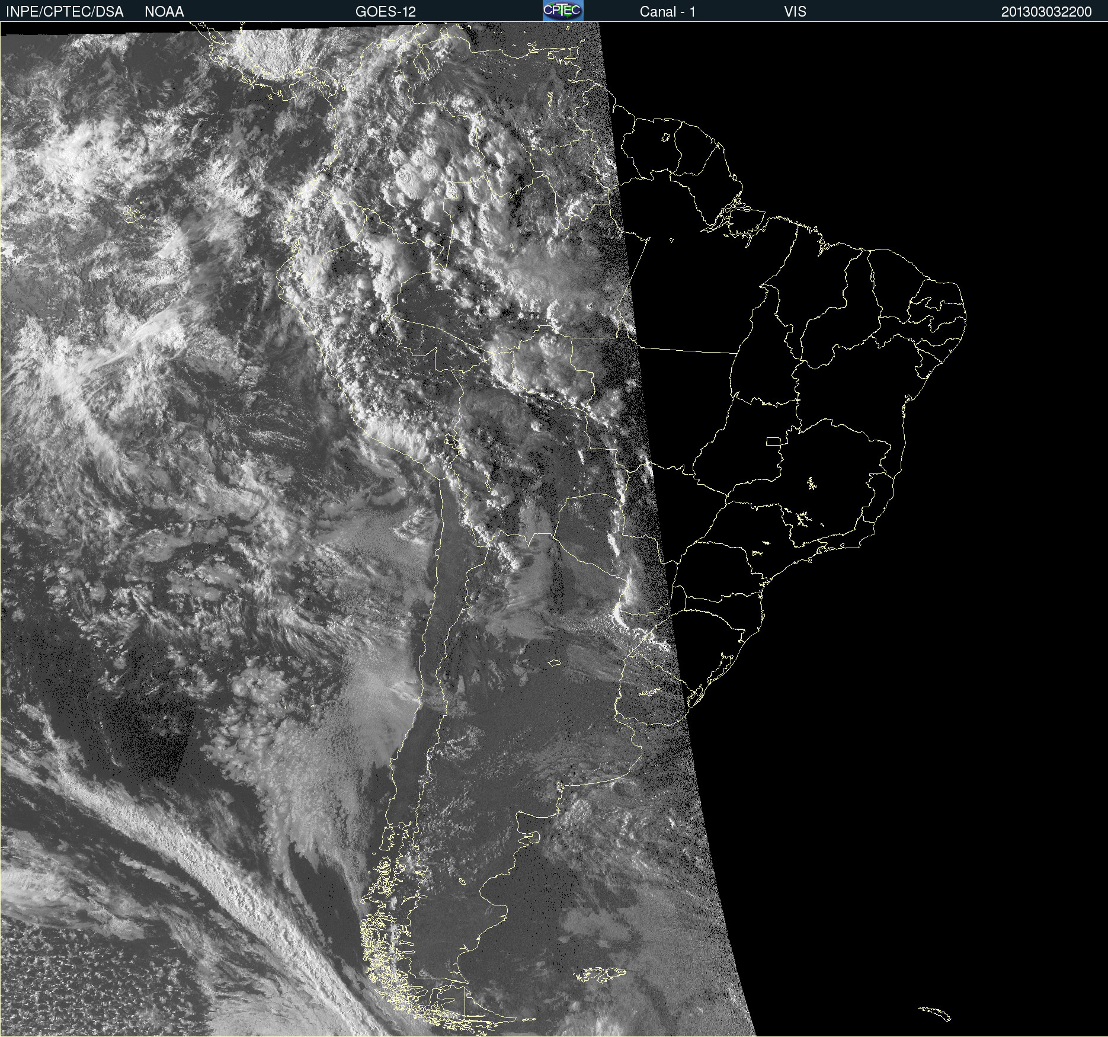Click the CPTEC logo in the header
Image resolution: width=1108 pixels, height=1037 pixels.
coord(563,11)
